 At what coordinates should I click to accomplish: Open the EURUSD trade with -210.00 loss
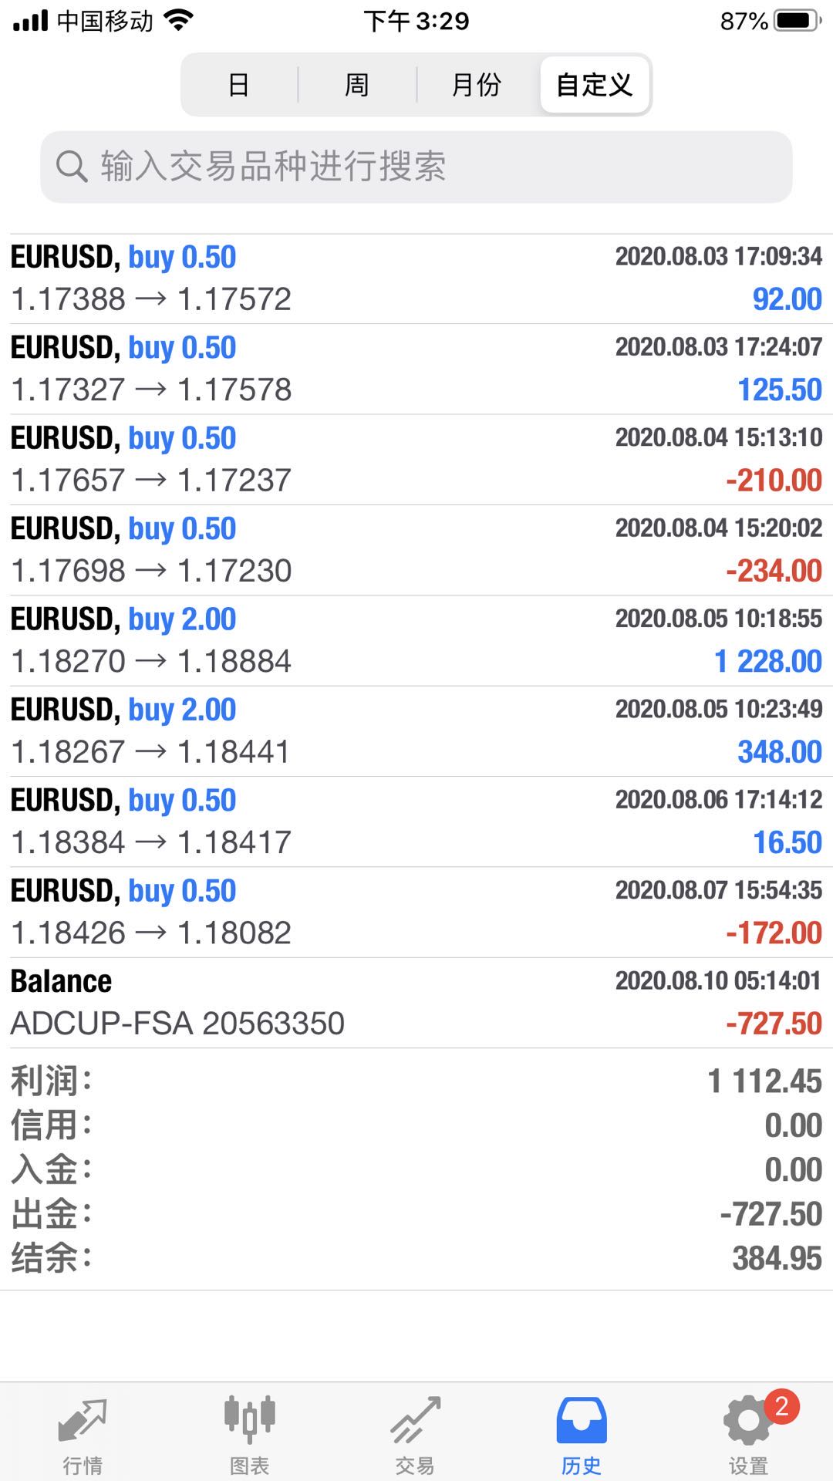point(416,460)
